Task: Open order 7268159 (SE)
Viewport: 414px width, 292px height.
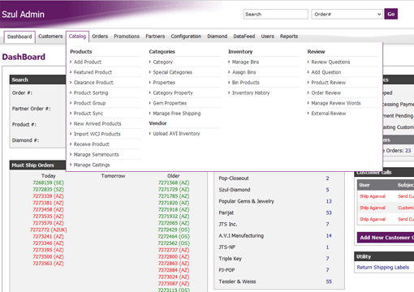Action: [48, 182]
